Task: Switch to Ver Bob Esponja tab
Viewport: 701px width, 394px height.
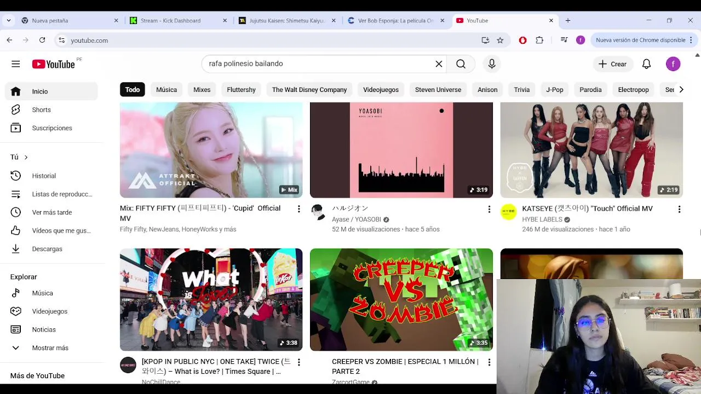Action: pyautogui.click(x=395, y=20)
